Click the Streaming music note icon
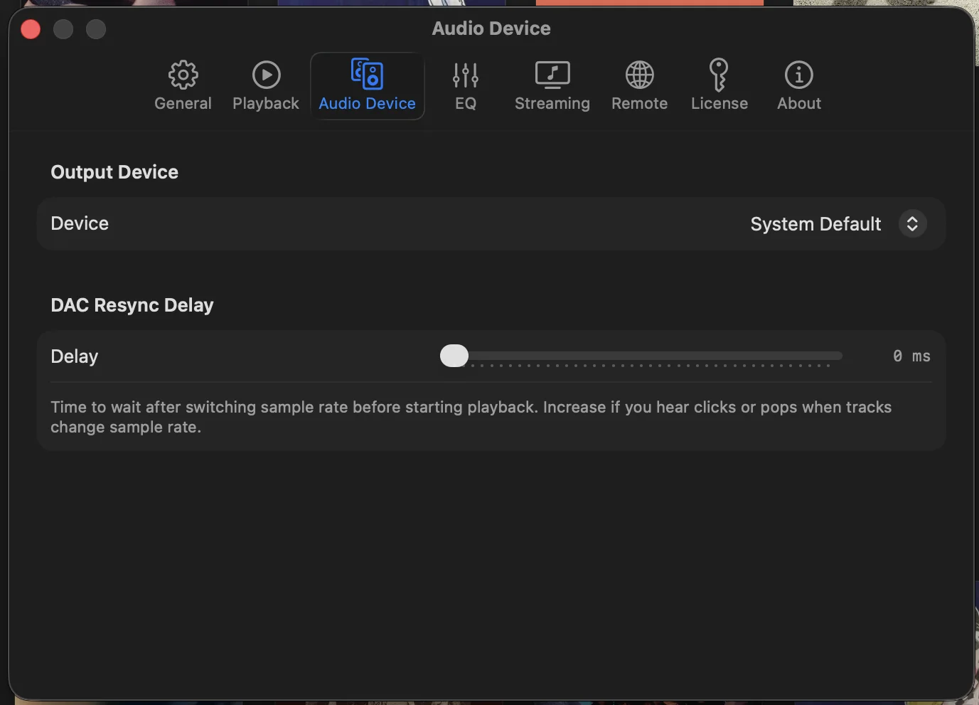 [552, 75]
